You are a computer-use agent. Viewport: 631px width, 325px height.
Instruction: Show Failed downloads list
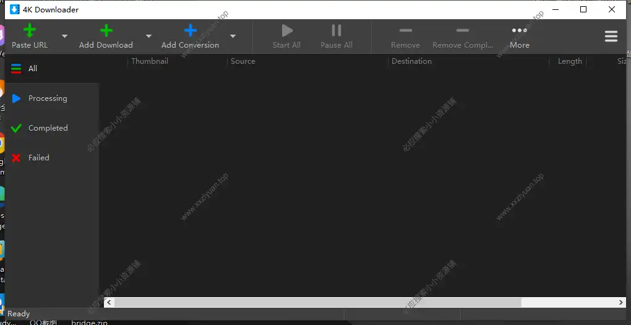tap(52, 158)
